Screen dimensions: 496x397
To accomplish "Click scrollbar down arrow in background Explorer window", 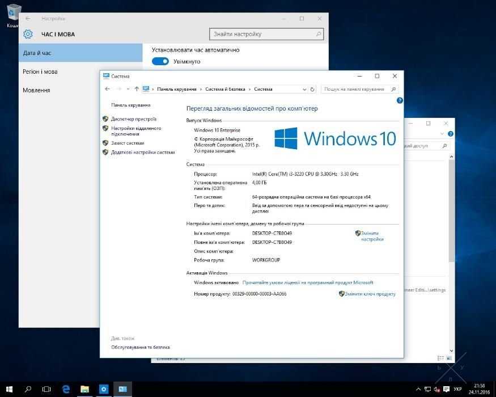I will pos(451,351).
